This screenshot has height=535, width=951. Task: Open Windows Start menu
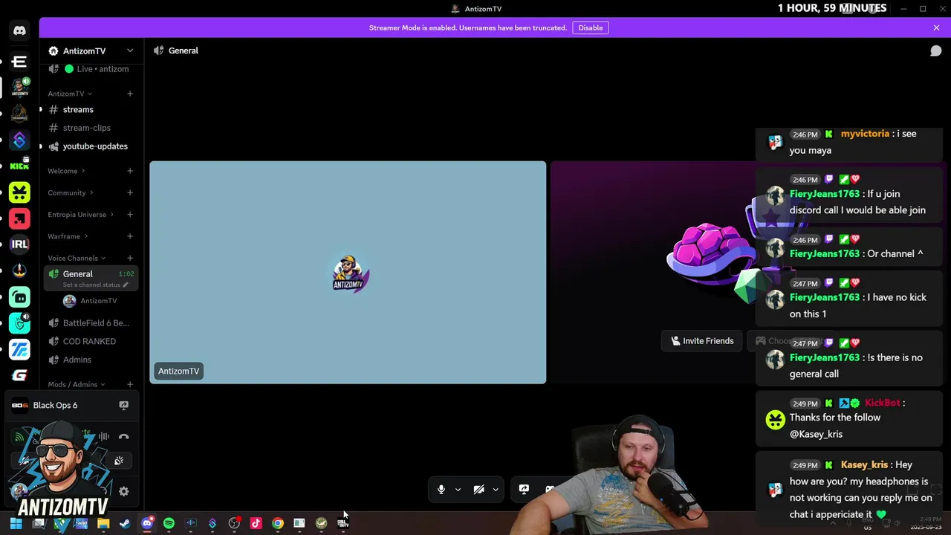[x=16, y=523]
